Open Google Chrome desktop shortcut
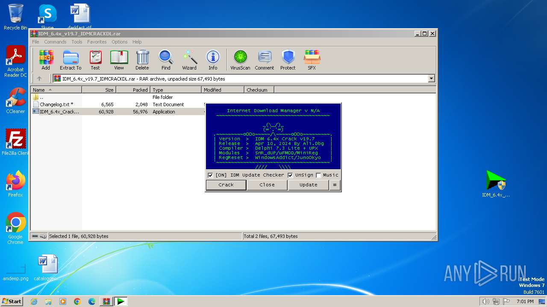The image size is (547, 307). (15, 229)
